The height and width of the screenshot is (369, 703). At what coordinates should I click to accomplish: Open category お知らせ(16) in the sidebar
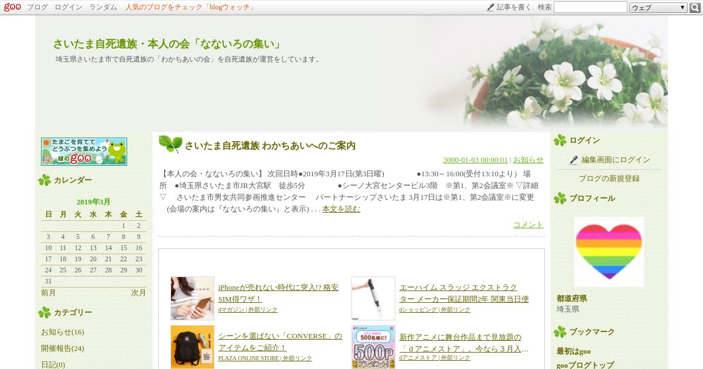coord(63,332)
